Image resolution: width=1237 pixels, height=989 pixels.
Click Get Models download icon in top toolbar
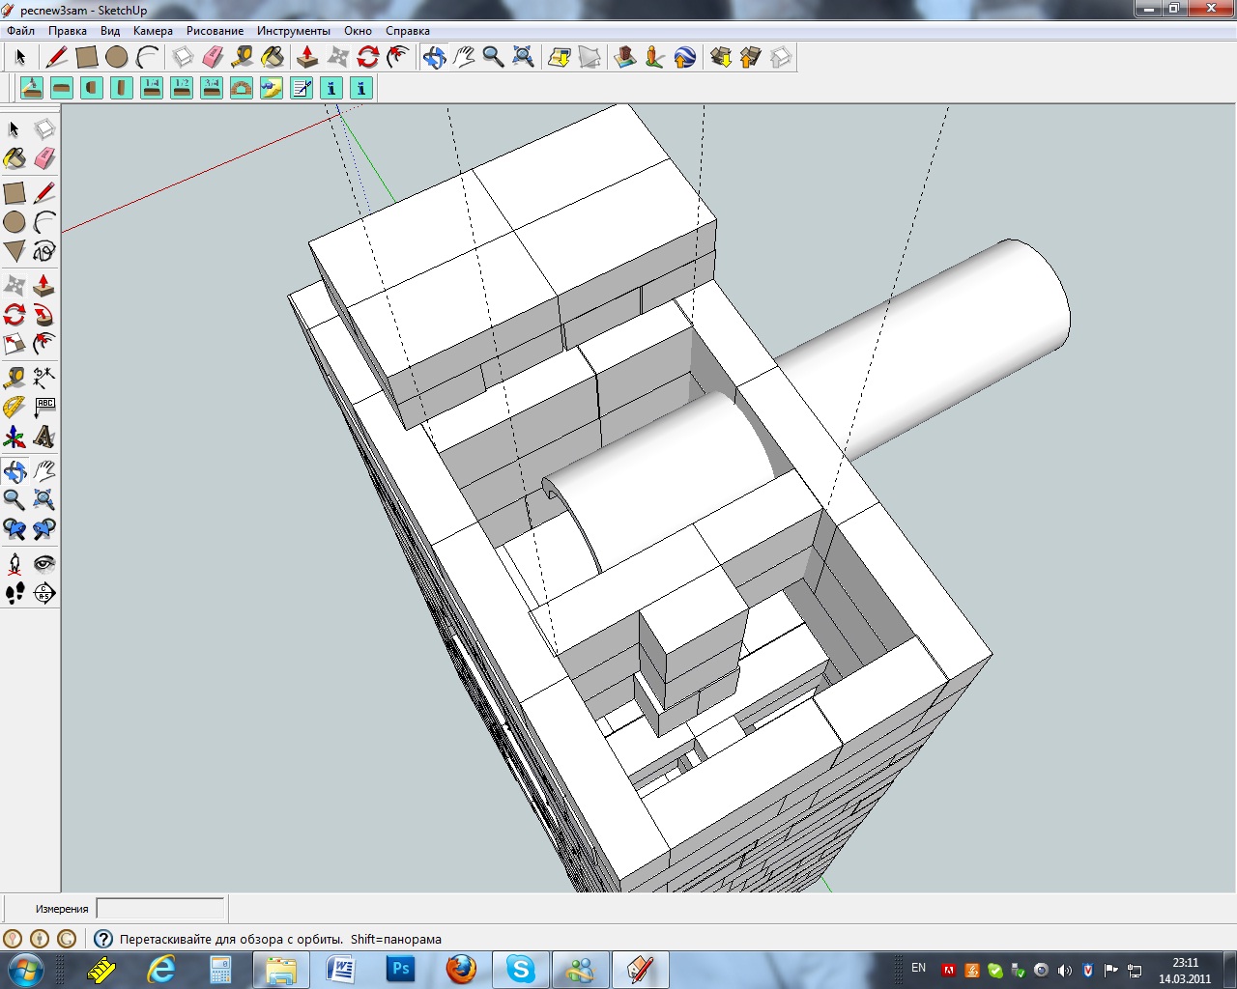coord(721,58)
